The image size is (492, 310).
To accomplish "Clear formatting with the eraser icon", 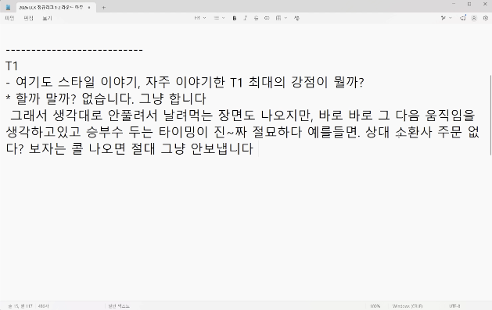I will (x=296, y=18).
